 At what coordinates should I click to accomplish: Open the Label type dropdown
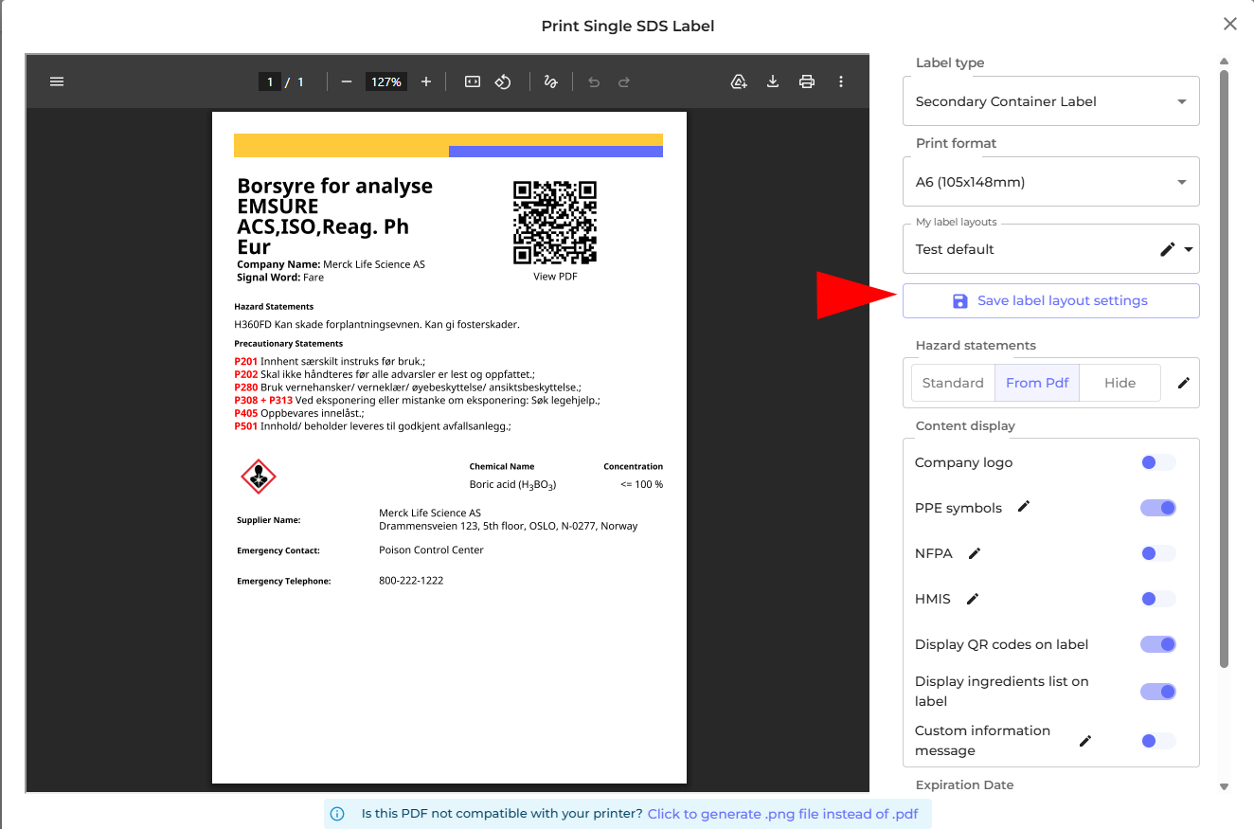[x=1050, y=101]
